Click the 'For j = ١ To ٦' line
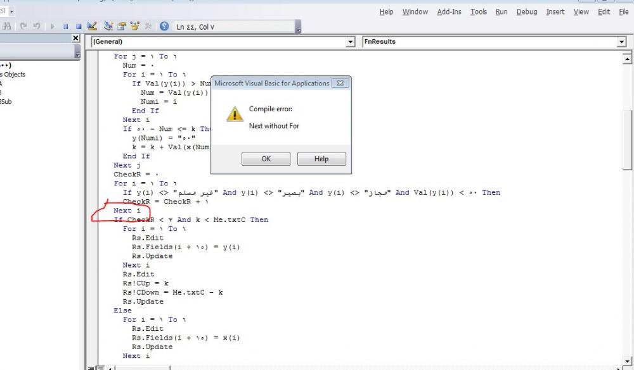 pyautogui.click(x=145, y=56)
